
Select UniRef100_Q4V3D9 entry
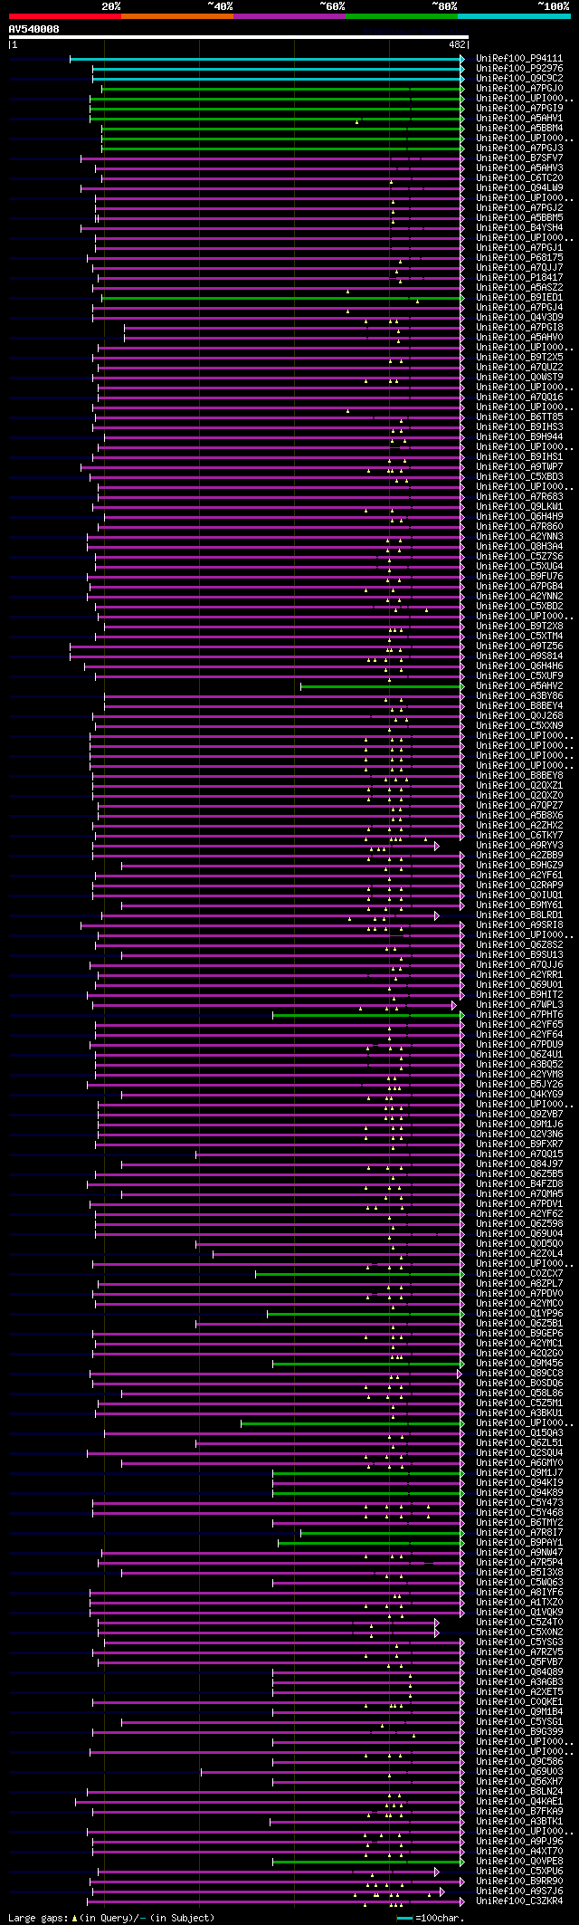(x=519, y=318)
